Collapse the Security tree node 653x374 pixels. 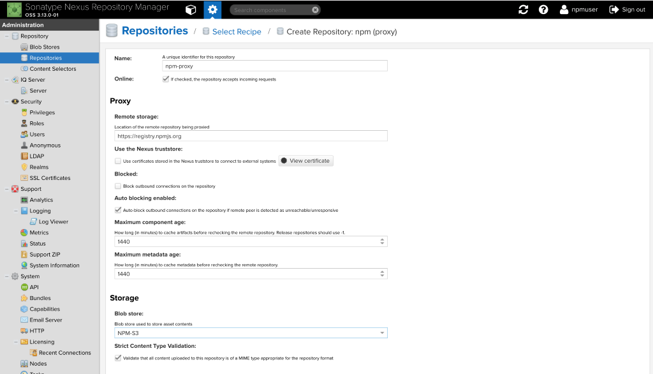coord(7,101)
